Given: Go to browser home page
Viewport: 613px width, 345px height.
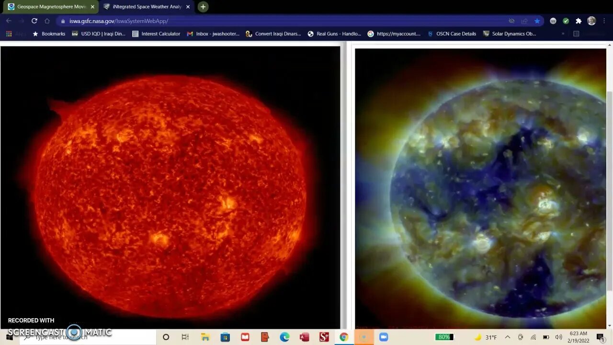Looking at the screenshot, I should point(47,21).
